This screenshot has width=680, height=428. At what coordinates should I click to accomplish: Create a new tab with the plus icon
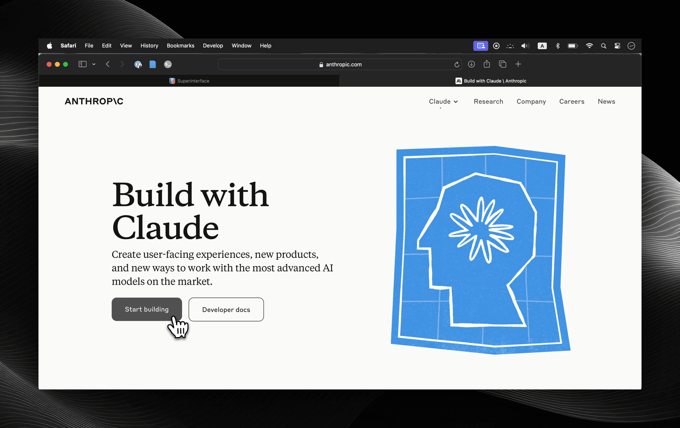click(x=518, y=64)
